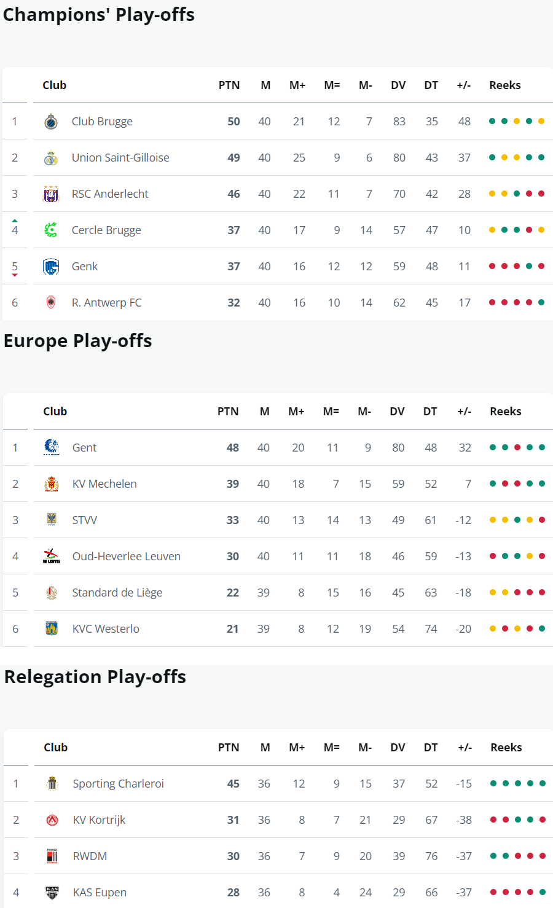This screenshot has width=553, height=908.
Task: Open the KV Kortrijk club page
Action: [99, 820]
